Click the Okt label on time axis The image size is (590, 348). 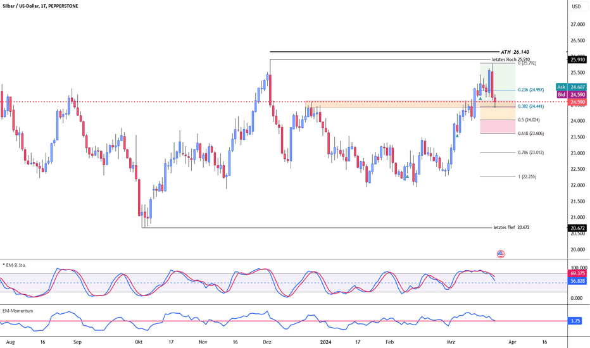pos(139,342)
